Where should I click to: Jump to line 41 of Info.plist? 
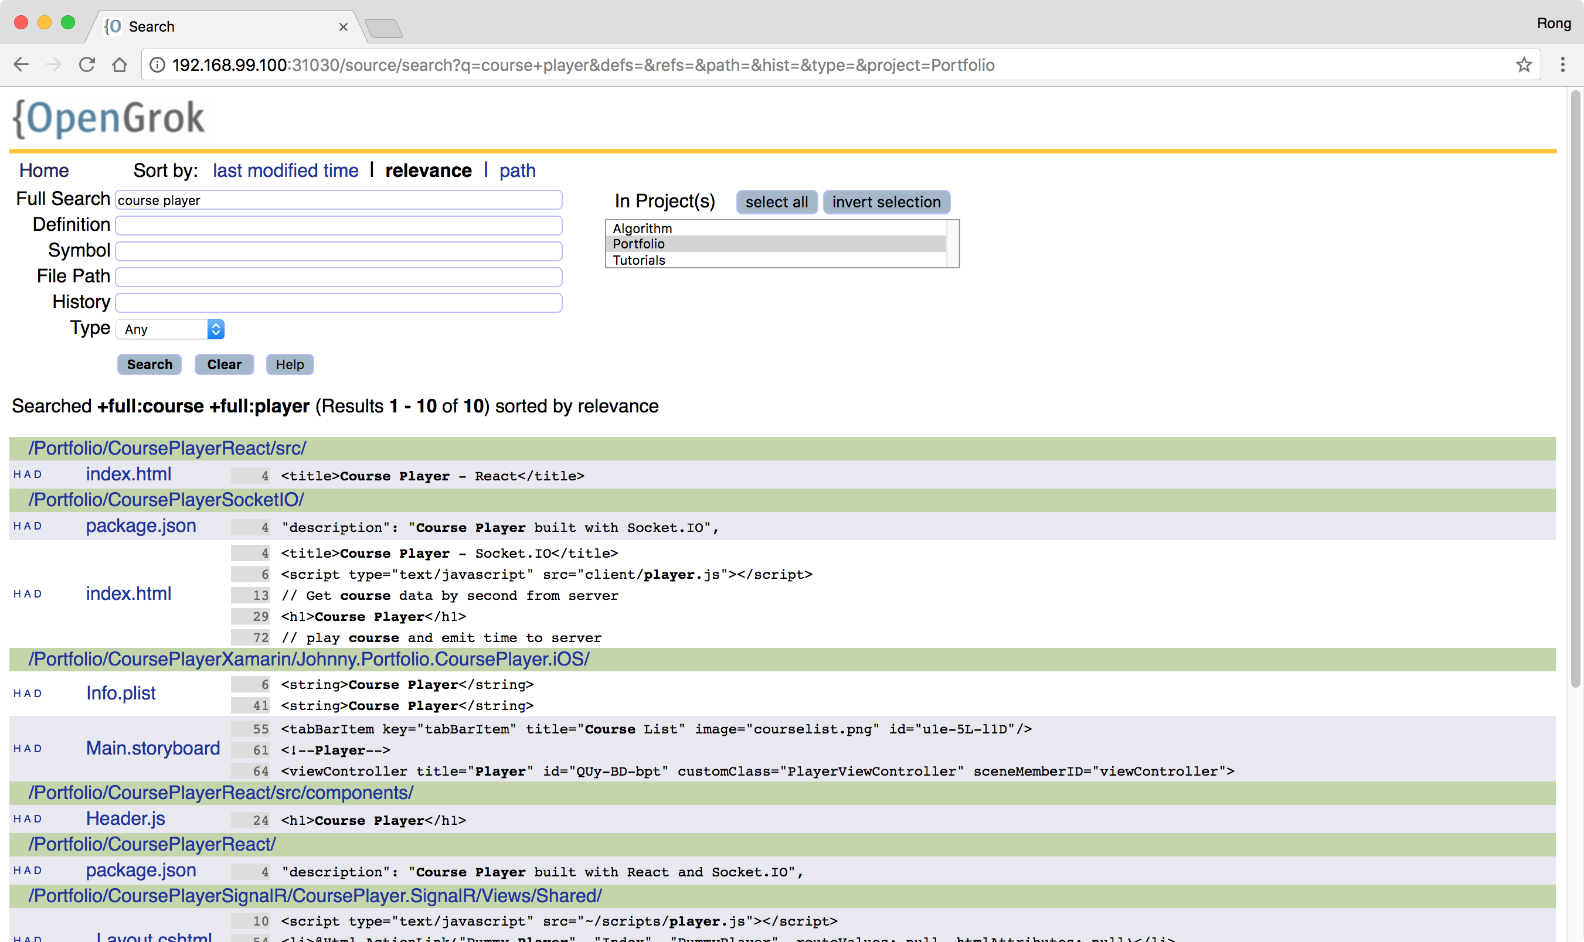(250, 705)
